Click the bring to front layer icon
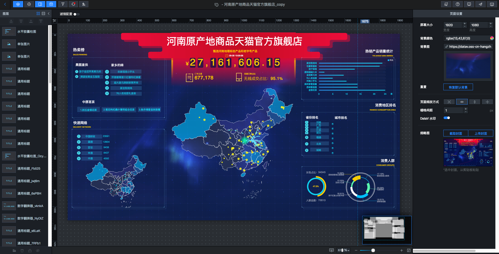Image resolution: width=499 pixels, height=254 pixels. coord(11,21)
